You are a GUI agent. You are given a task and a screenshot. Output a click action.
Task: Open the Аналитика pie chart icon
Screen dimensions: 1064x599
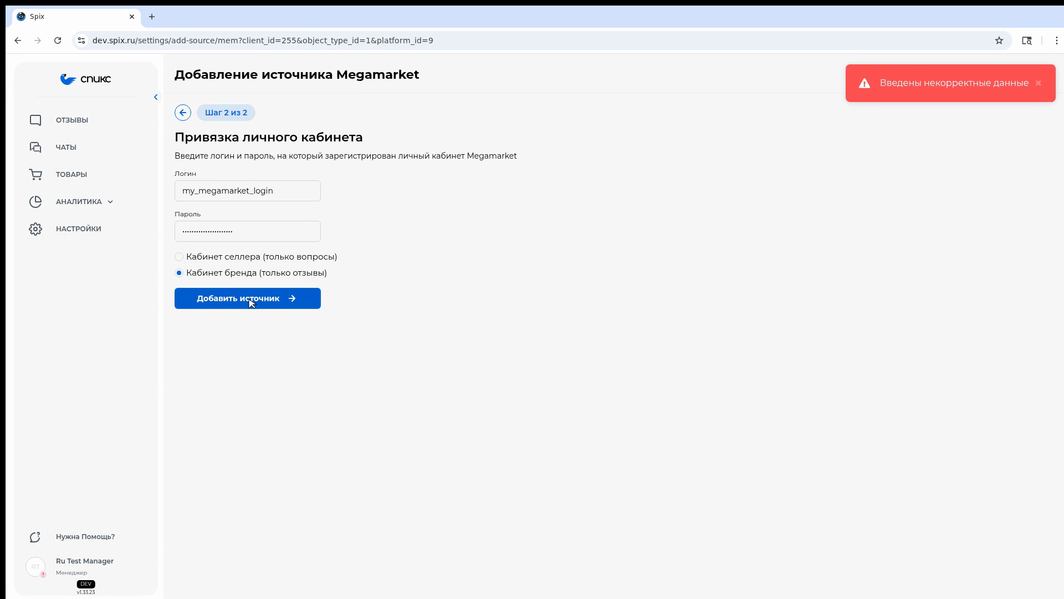(35, 202)
